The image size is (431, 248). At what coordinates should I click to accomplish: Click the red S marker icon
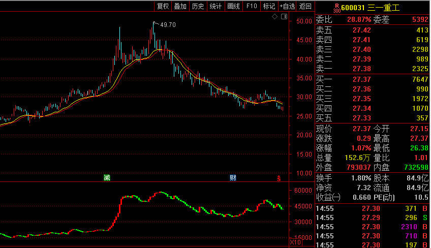tap(278, 178)
